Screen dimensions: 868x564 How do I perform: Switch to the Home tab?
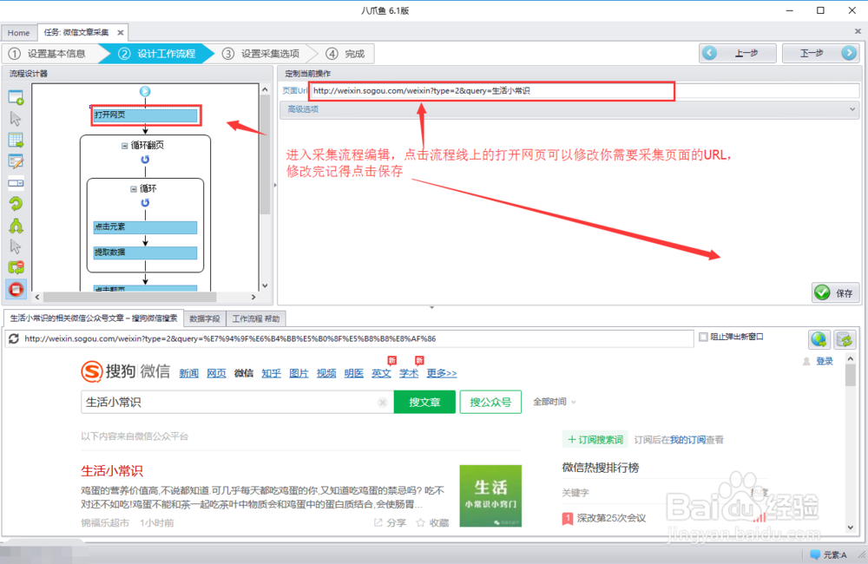point(19,33)
